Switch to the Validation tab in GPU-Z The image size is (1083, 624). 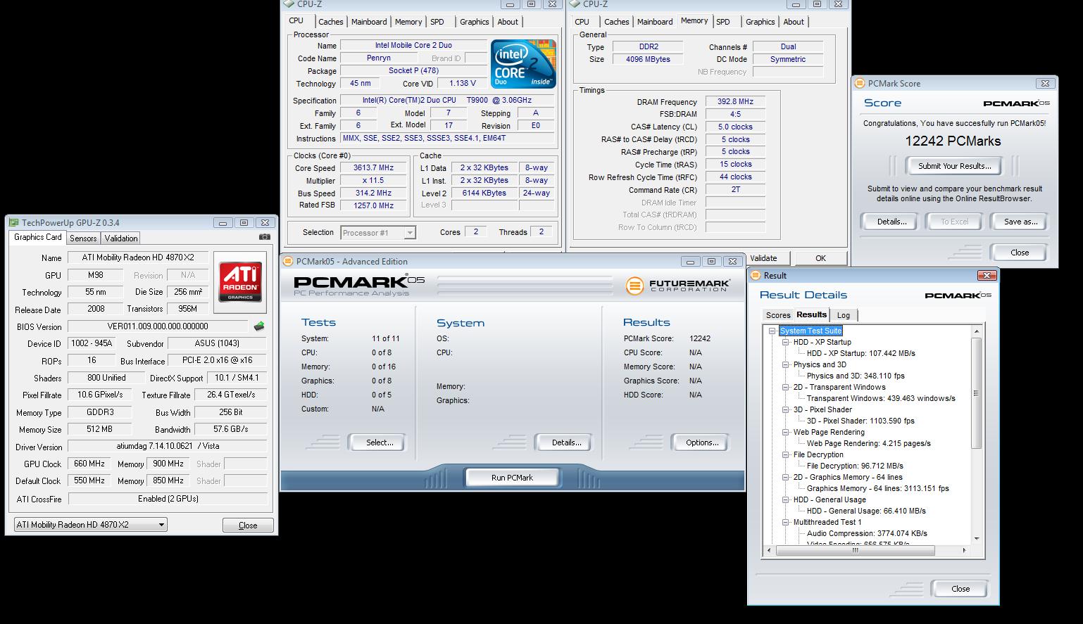[x=121, y=238]
